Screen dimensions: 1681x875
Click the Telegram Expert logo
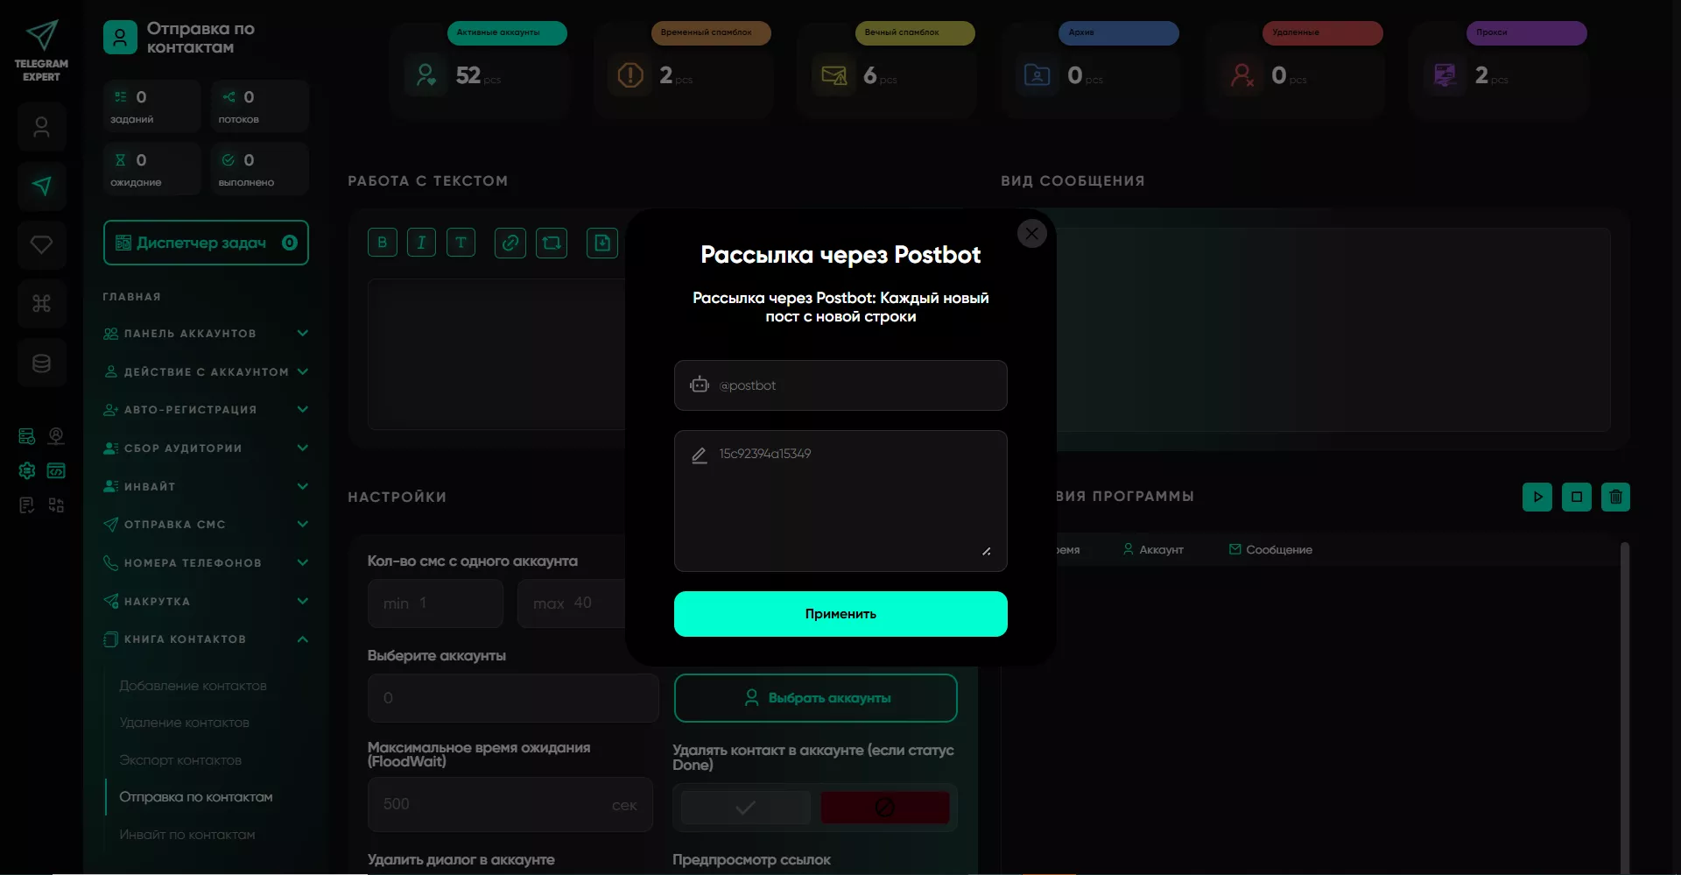(41, 51)
